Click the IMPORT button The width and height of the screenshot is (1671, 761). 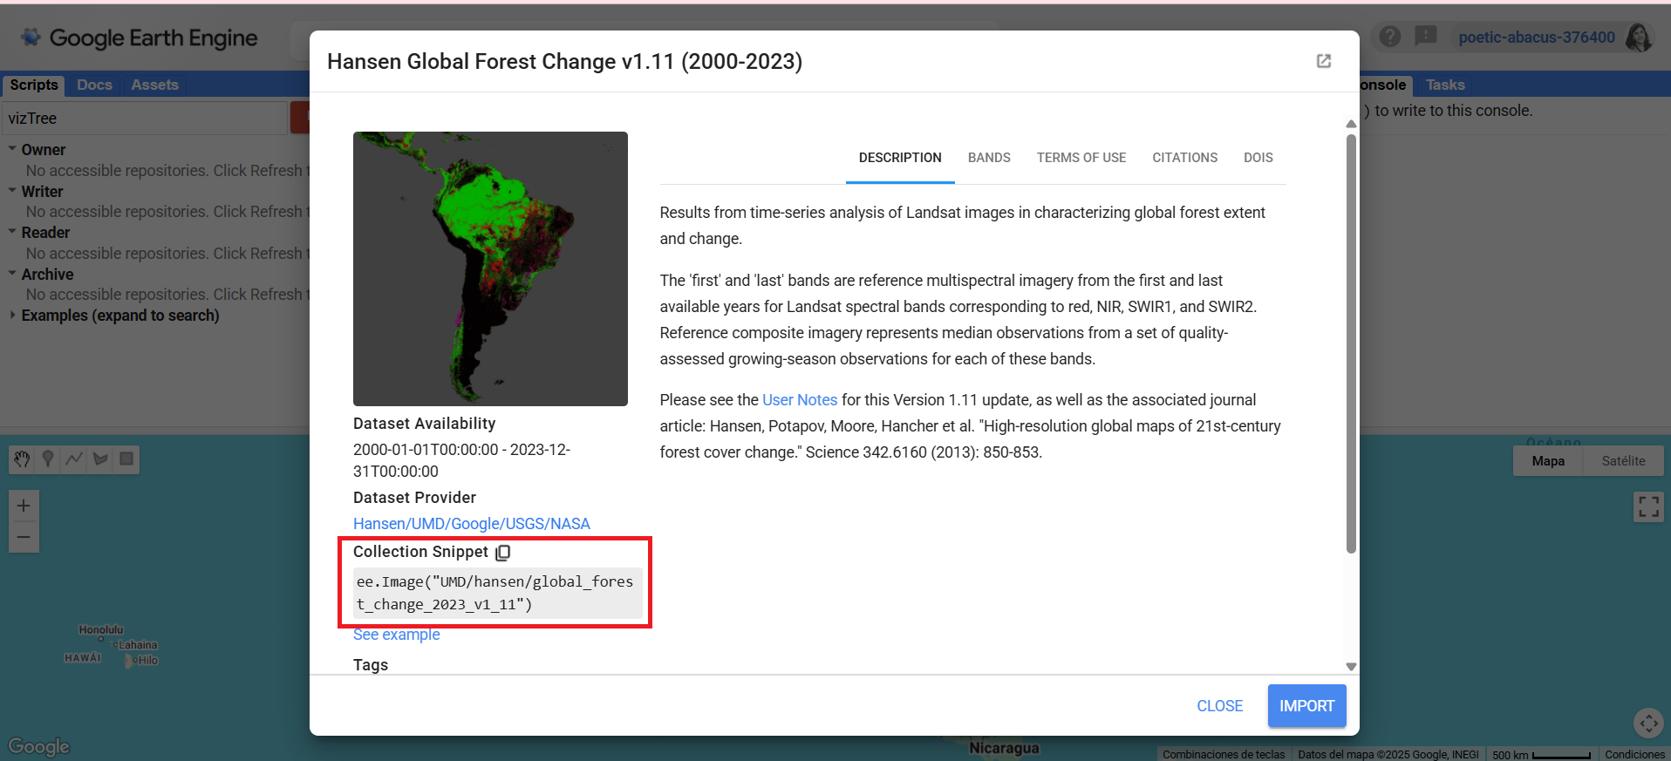[x=1306, y=706]
